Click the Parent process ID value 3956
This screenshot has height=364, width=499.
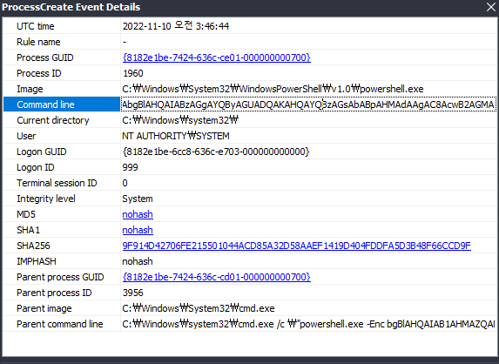(133, 293)
